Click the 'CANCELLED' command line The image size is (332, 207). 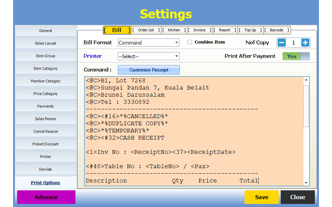(x=127, y=117)
